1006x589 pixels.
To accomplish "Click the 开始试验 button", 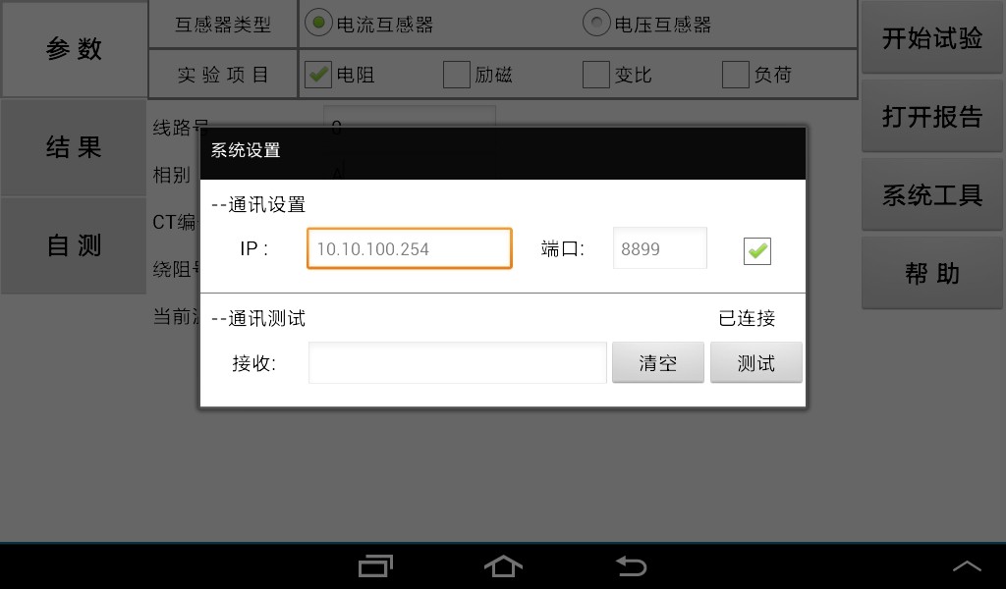I will pos(931,38).
